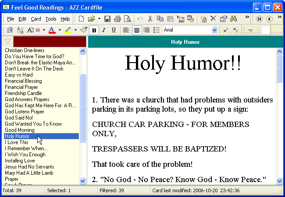Click the Print icon in toolbar

point(118,19)
